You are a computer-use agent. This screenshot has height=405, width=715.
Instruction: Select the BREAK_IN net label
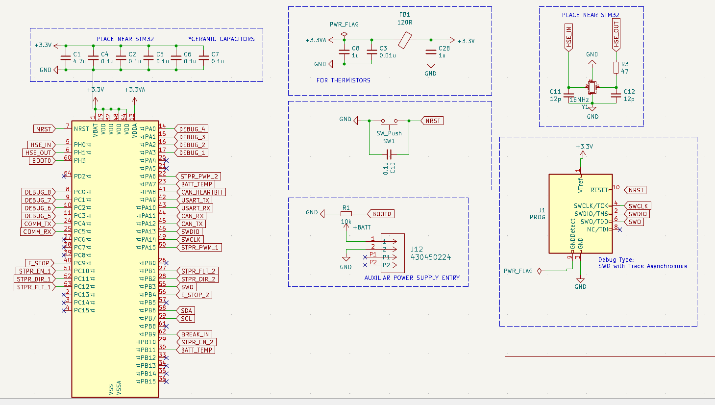pyautogui.click(x=195, y=334)
